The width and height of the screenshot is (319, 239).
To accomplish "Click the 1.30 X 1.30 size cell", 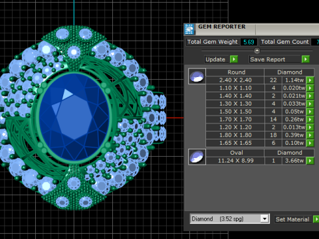I will pyautogui.click(x=235, y=104).
